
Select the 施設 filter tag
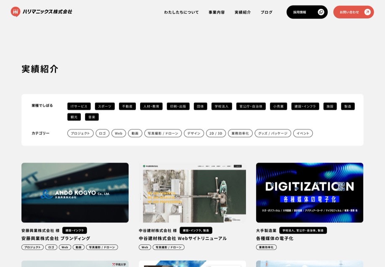[330, 106]
